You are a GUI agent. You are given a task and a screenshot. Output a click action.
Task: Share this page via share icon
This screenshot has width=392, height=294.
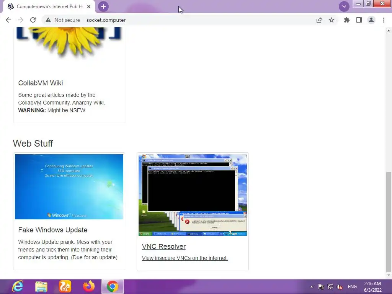319,20
